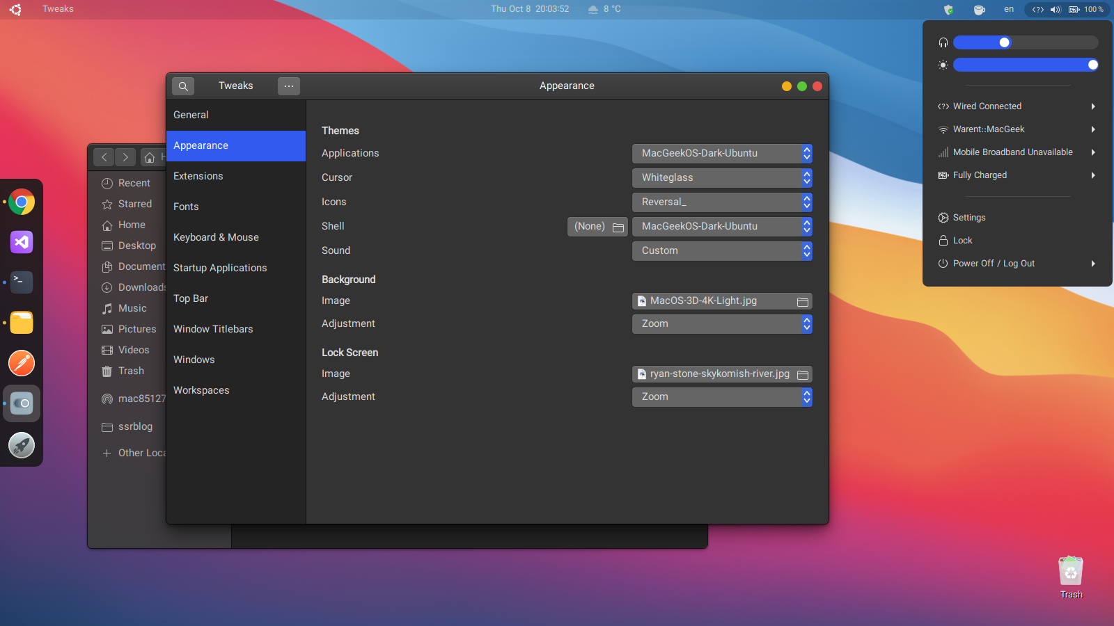1114x626 pixels.
Task: Launch Google Chrome from the dock
Action: (22, 202)
